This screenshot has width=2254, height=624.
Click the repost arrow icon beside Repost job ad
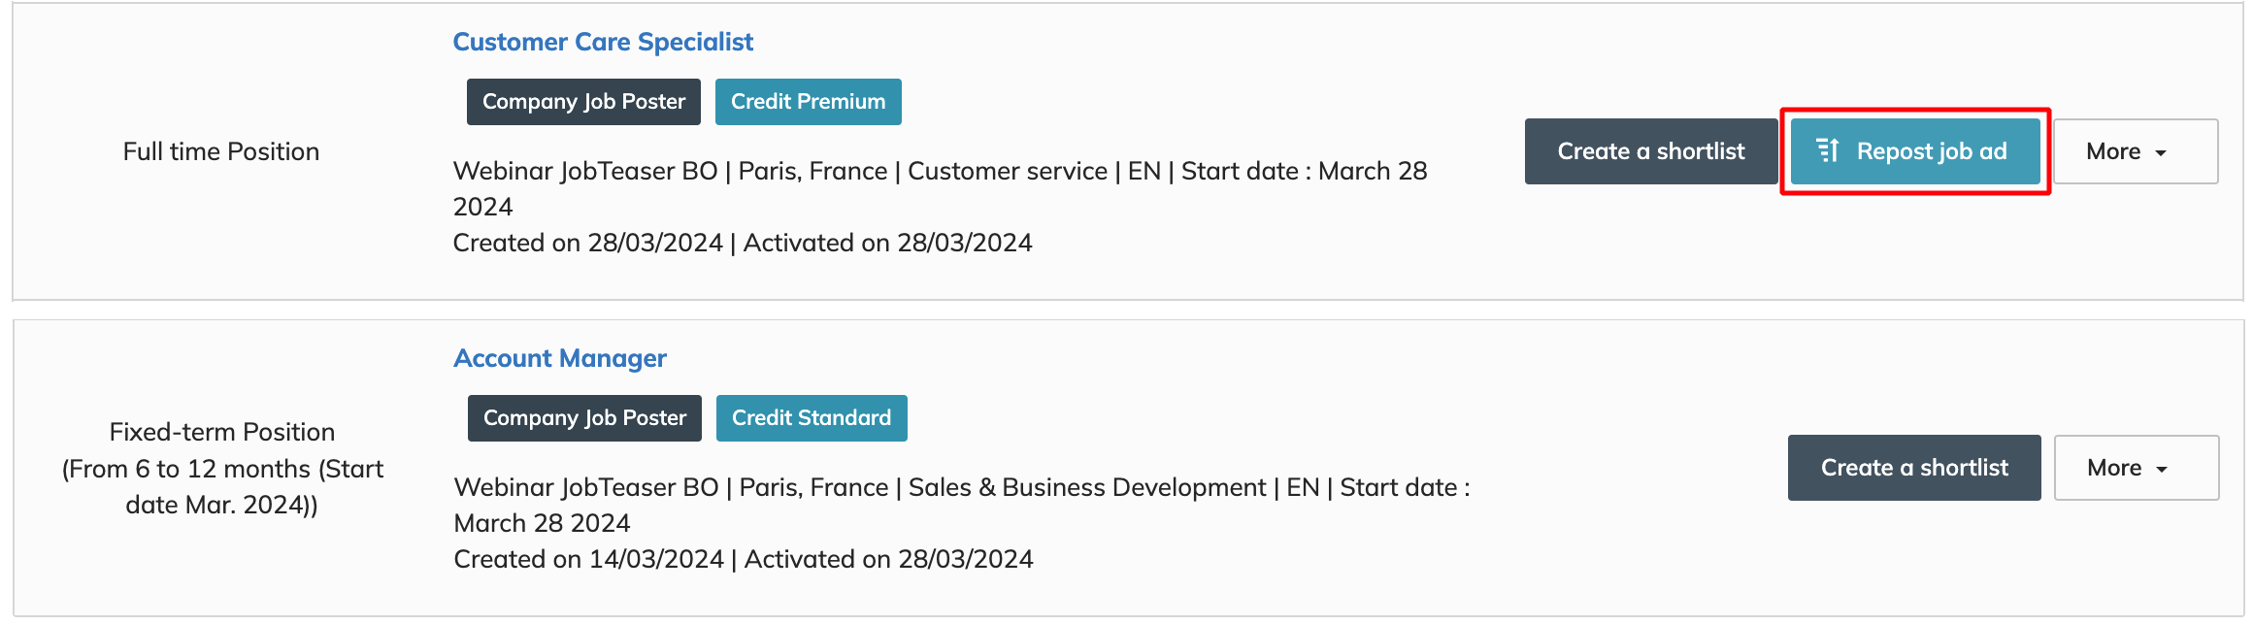click(x=1828, y=151)
